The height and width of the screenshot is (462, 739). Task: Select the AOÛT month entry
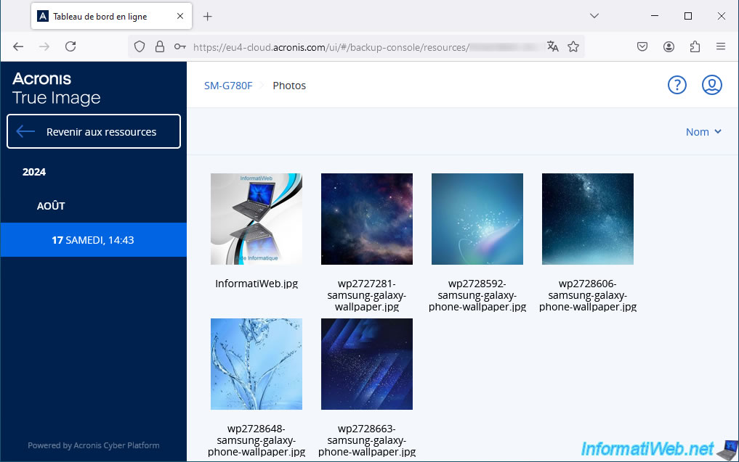[51, 206]
